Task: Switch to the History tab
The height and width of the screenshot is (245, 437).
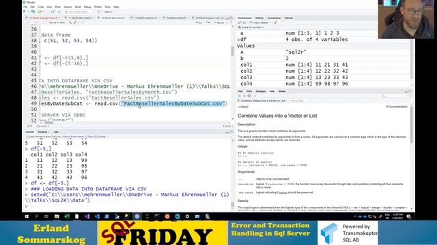Action: pyautogui.click(x=259, y=18)
